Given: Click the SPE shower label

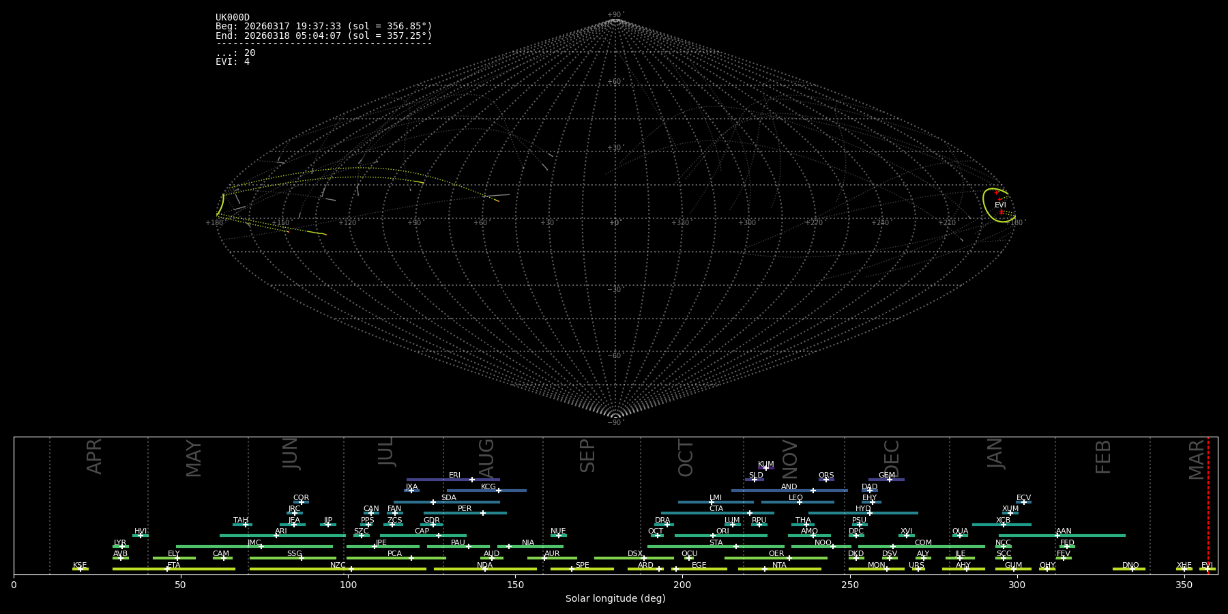Looking at the screenshot, I should [582, 566].
